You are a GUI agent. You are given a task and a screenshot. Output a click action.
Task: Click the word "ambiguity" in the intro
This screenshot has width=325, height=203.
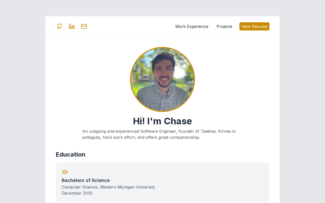92,137
